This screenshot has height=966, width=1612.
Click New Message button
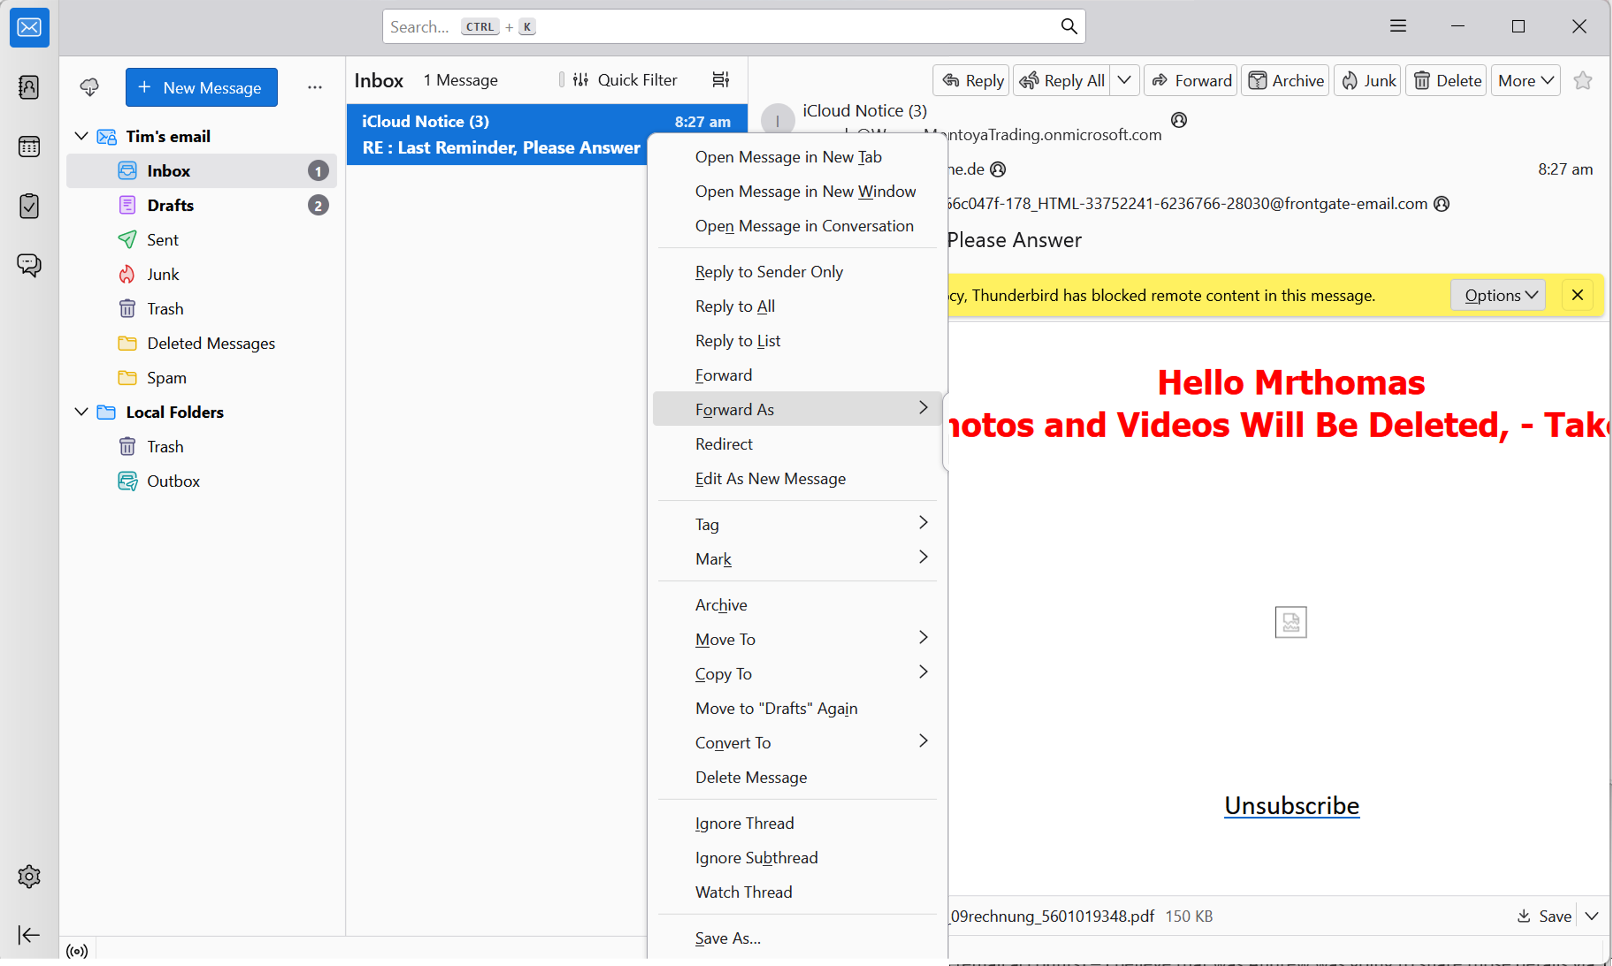(201, 87)
